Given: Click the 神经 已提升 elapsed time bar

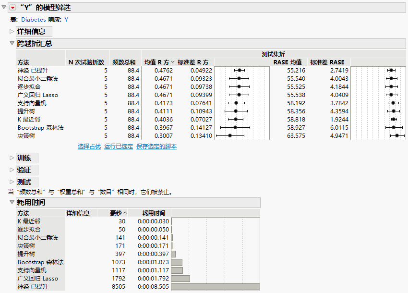Looking at the screenshot, I should point(216,286).
